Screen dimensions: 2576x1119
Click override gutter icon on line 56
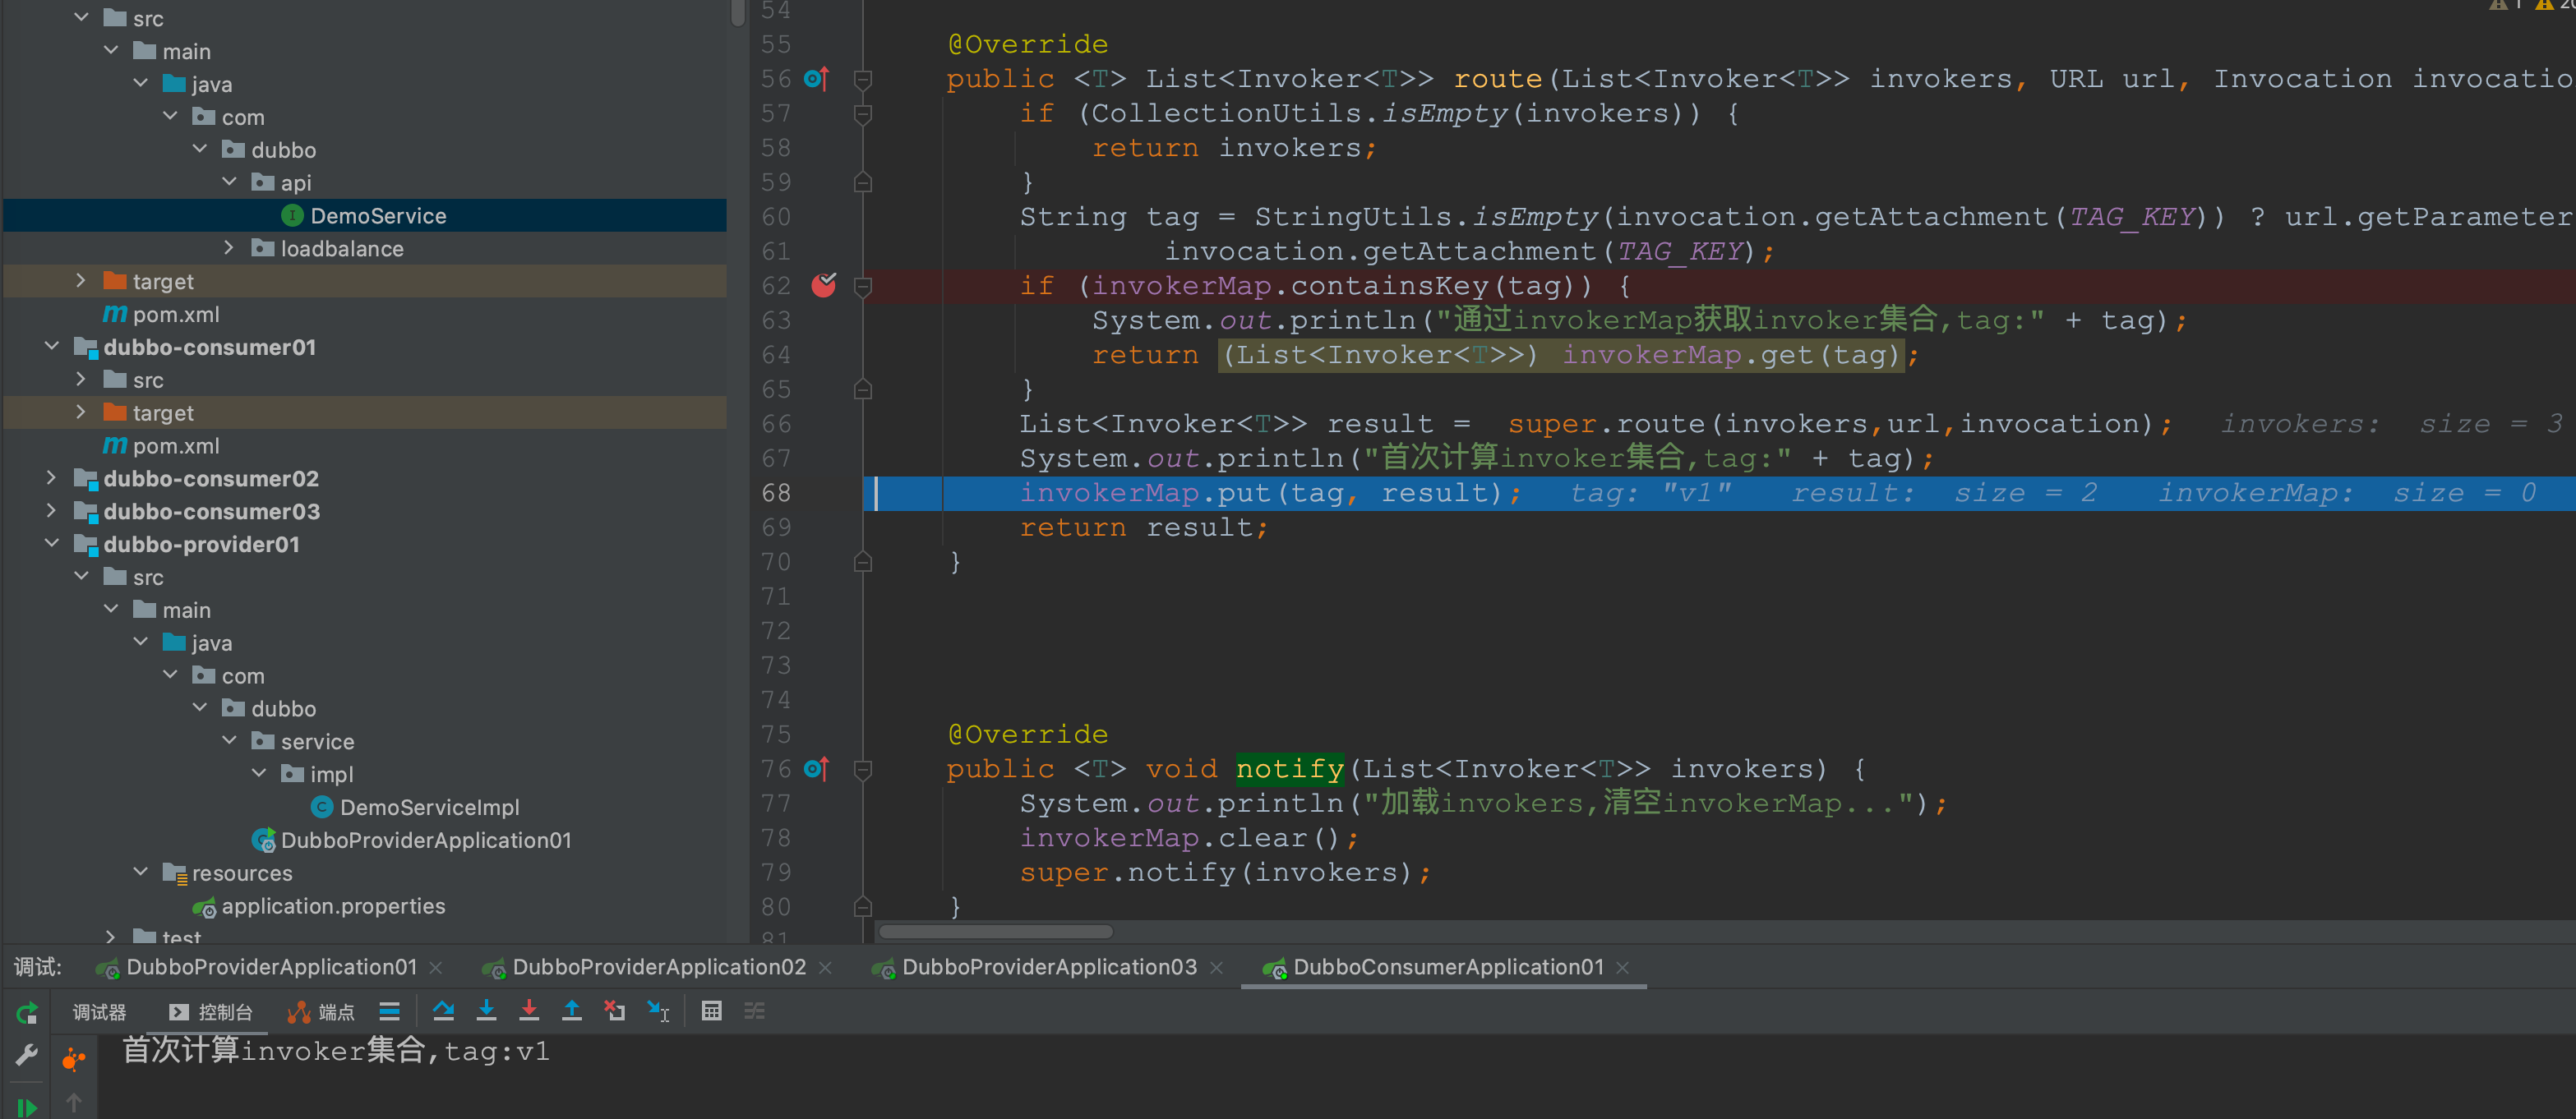pos(817,78)
